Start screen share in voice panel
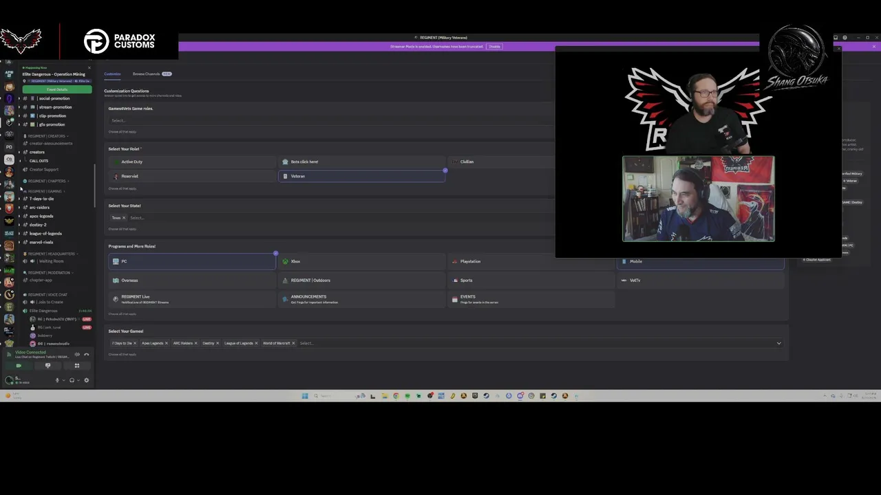Screen dimensions: 881x495 pyautogui.click(x=47, y=366)
